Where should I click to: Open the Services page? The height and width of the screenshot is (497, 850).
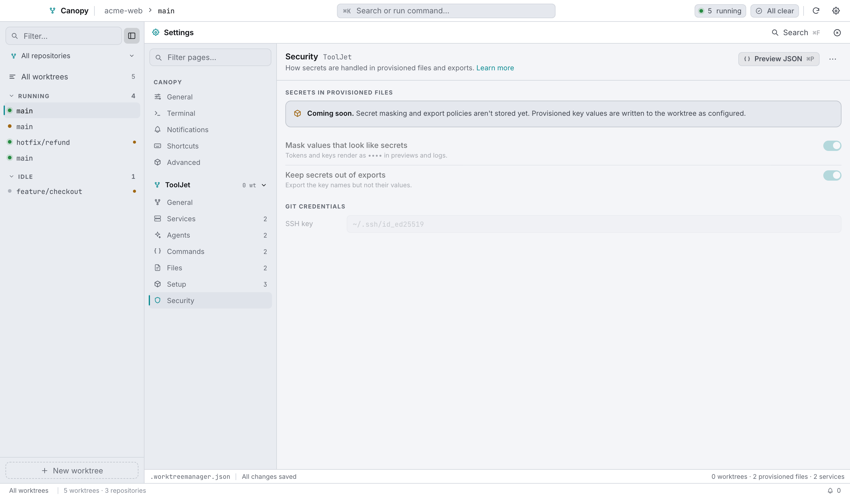pos(210,219)
